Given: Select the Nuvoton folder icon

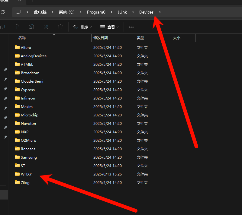Looking at the screenshot, I should click(17, 123).
